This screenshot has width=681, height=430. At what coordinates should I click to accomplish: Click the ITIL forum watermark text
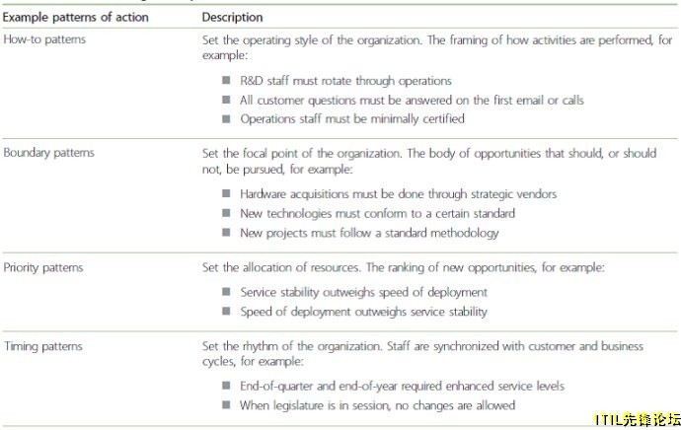[638, 419]
